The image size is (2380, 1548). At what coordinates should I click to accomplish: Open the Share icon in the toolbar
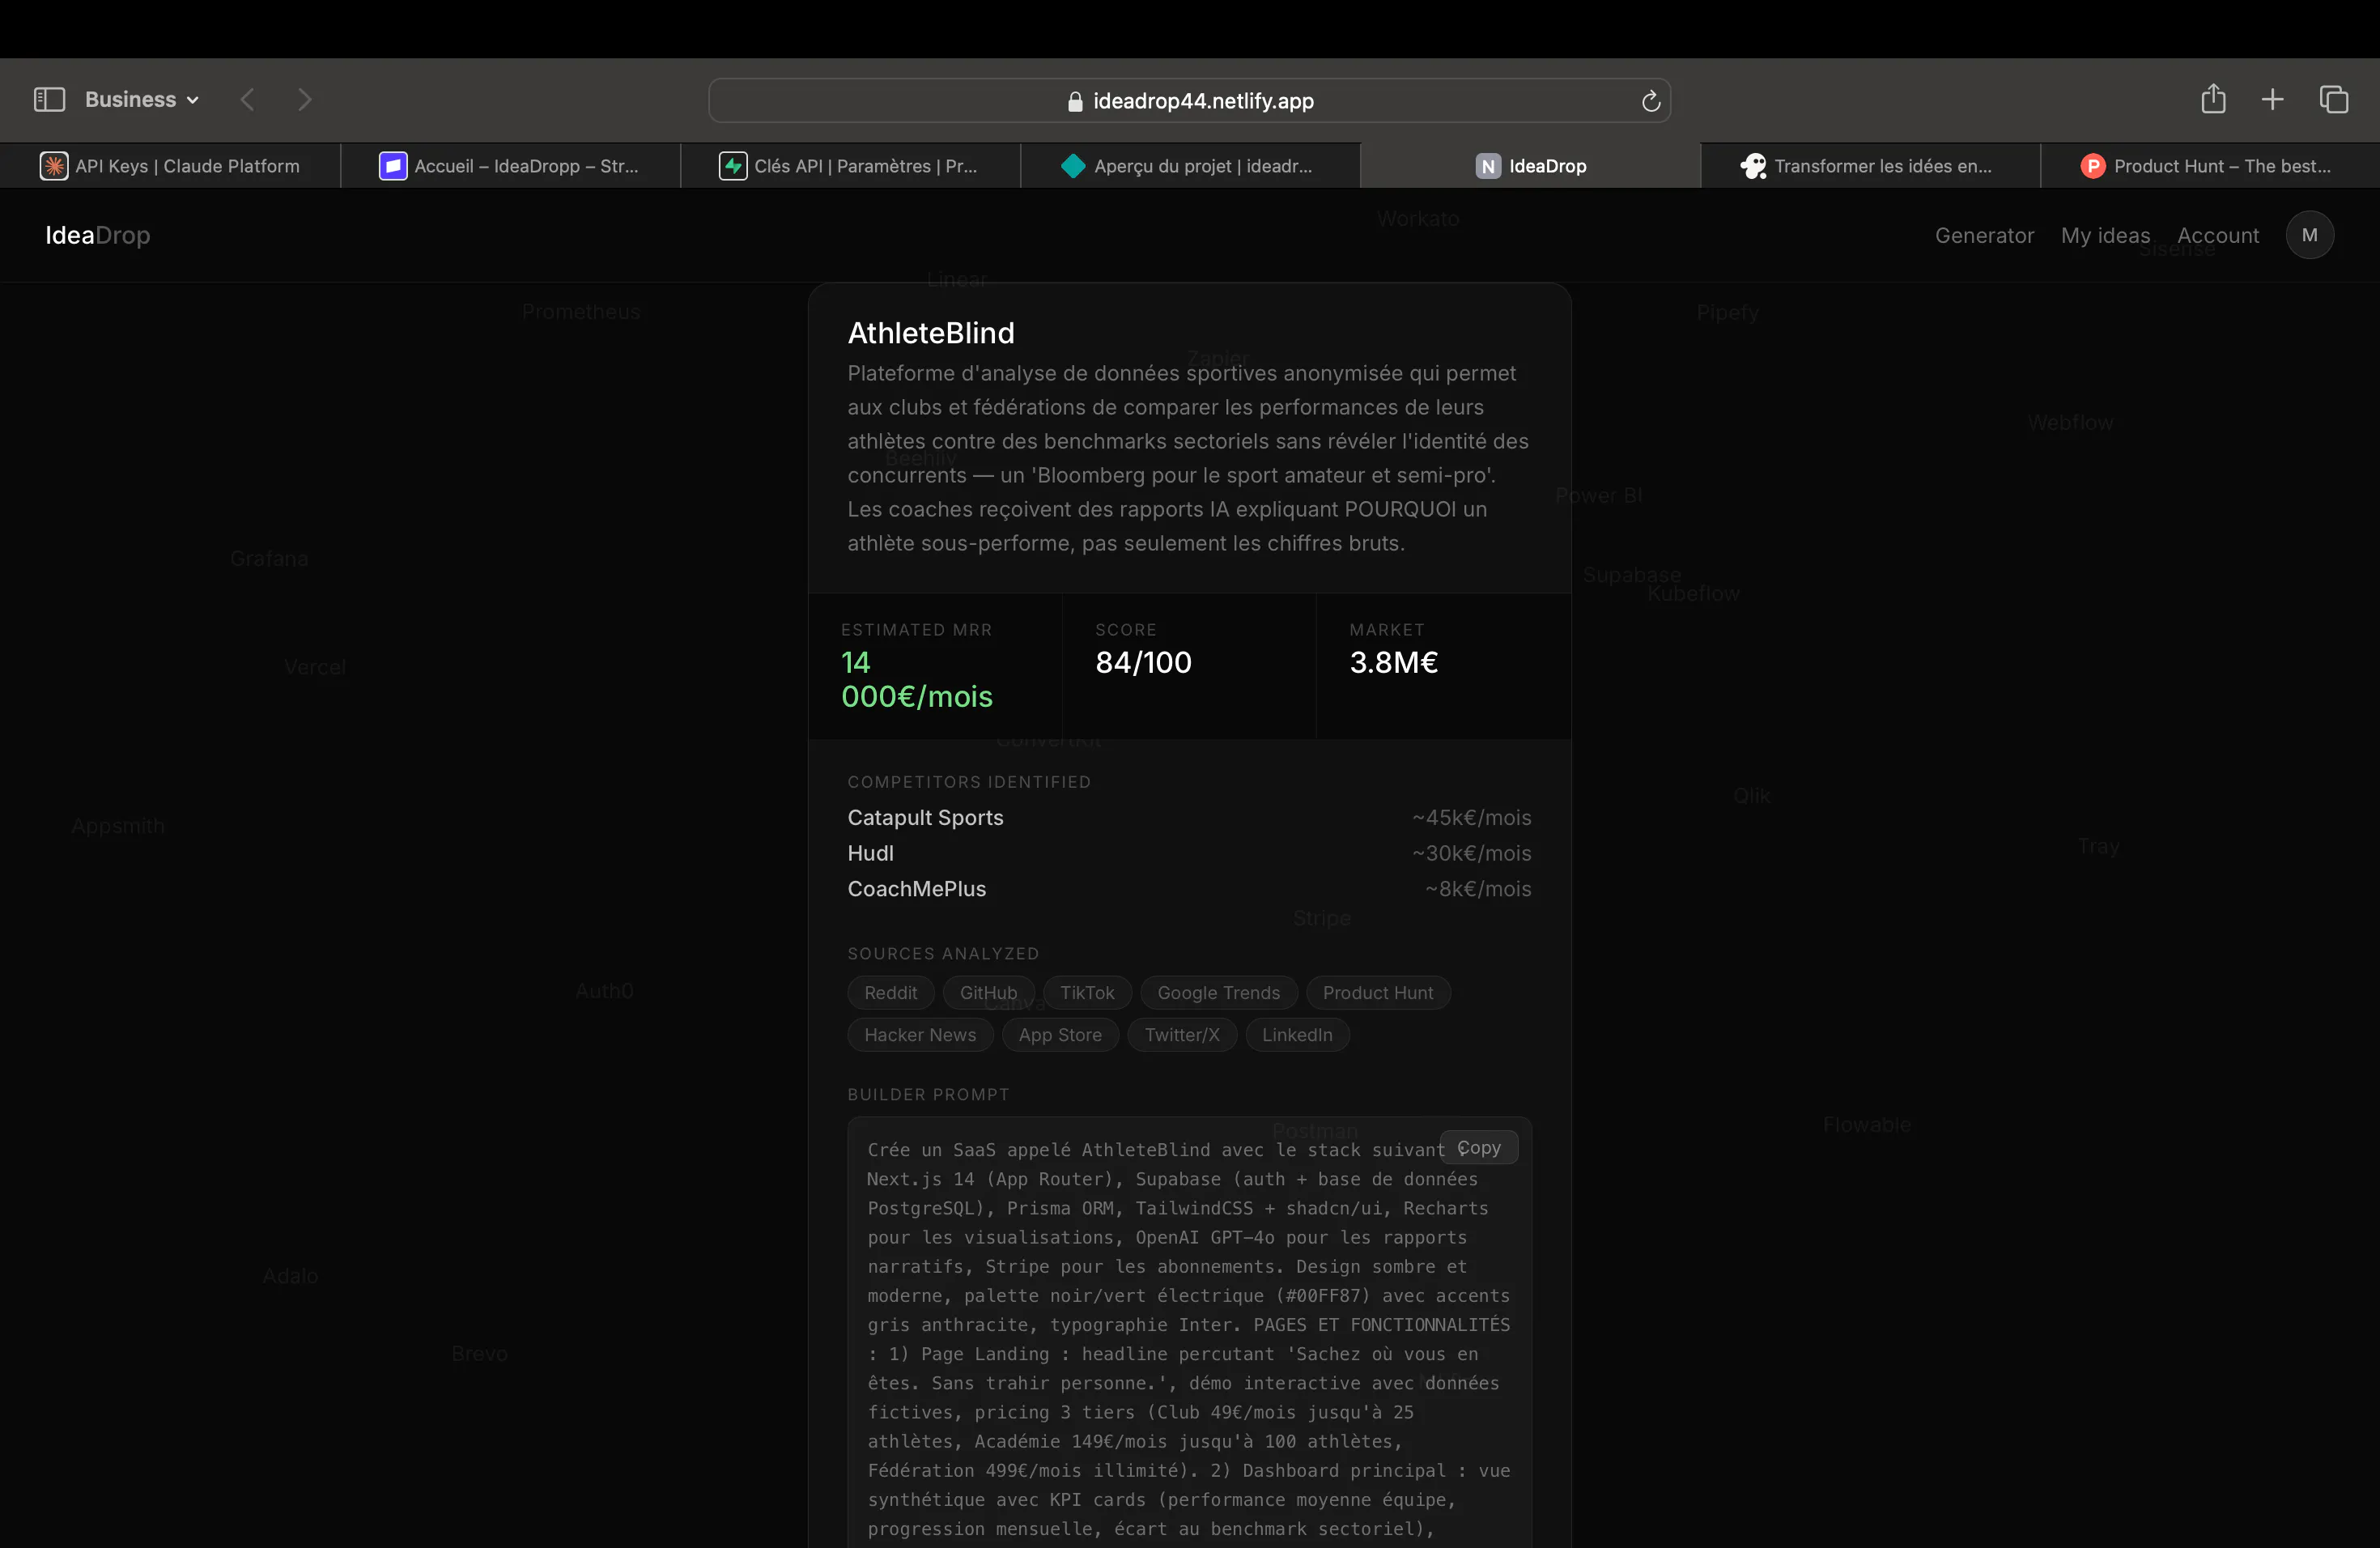(2213, 99)
